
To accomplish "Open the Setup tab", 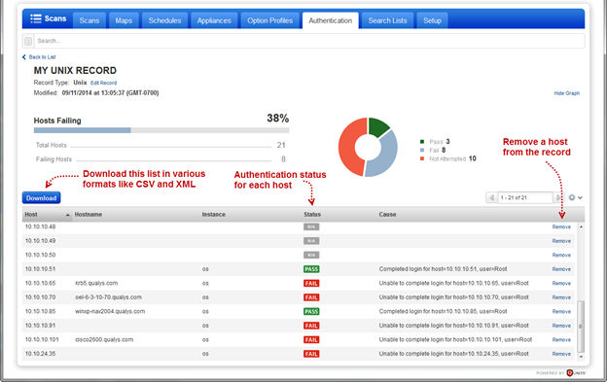I will point(433,20).
